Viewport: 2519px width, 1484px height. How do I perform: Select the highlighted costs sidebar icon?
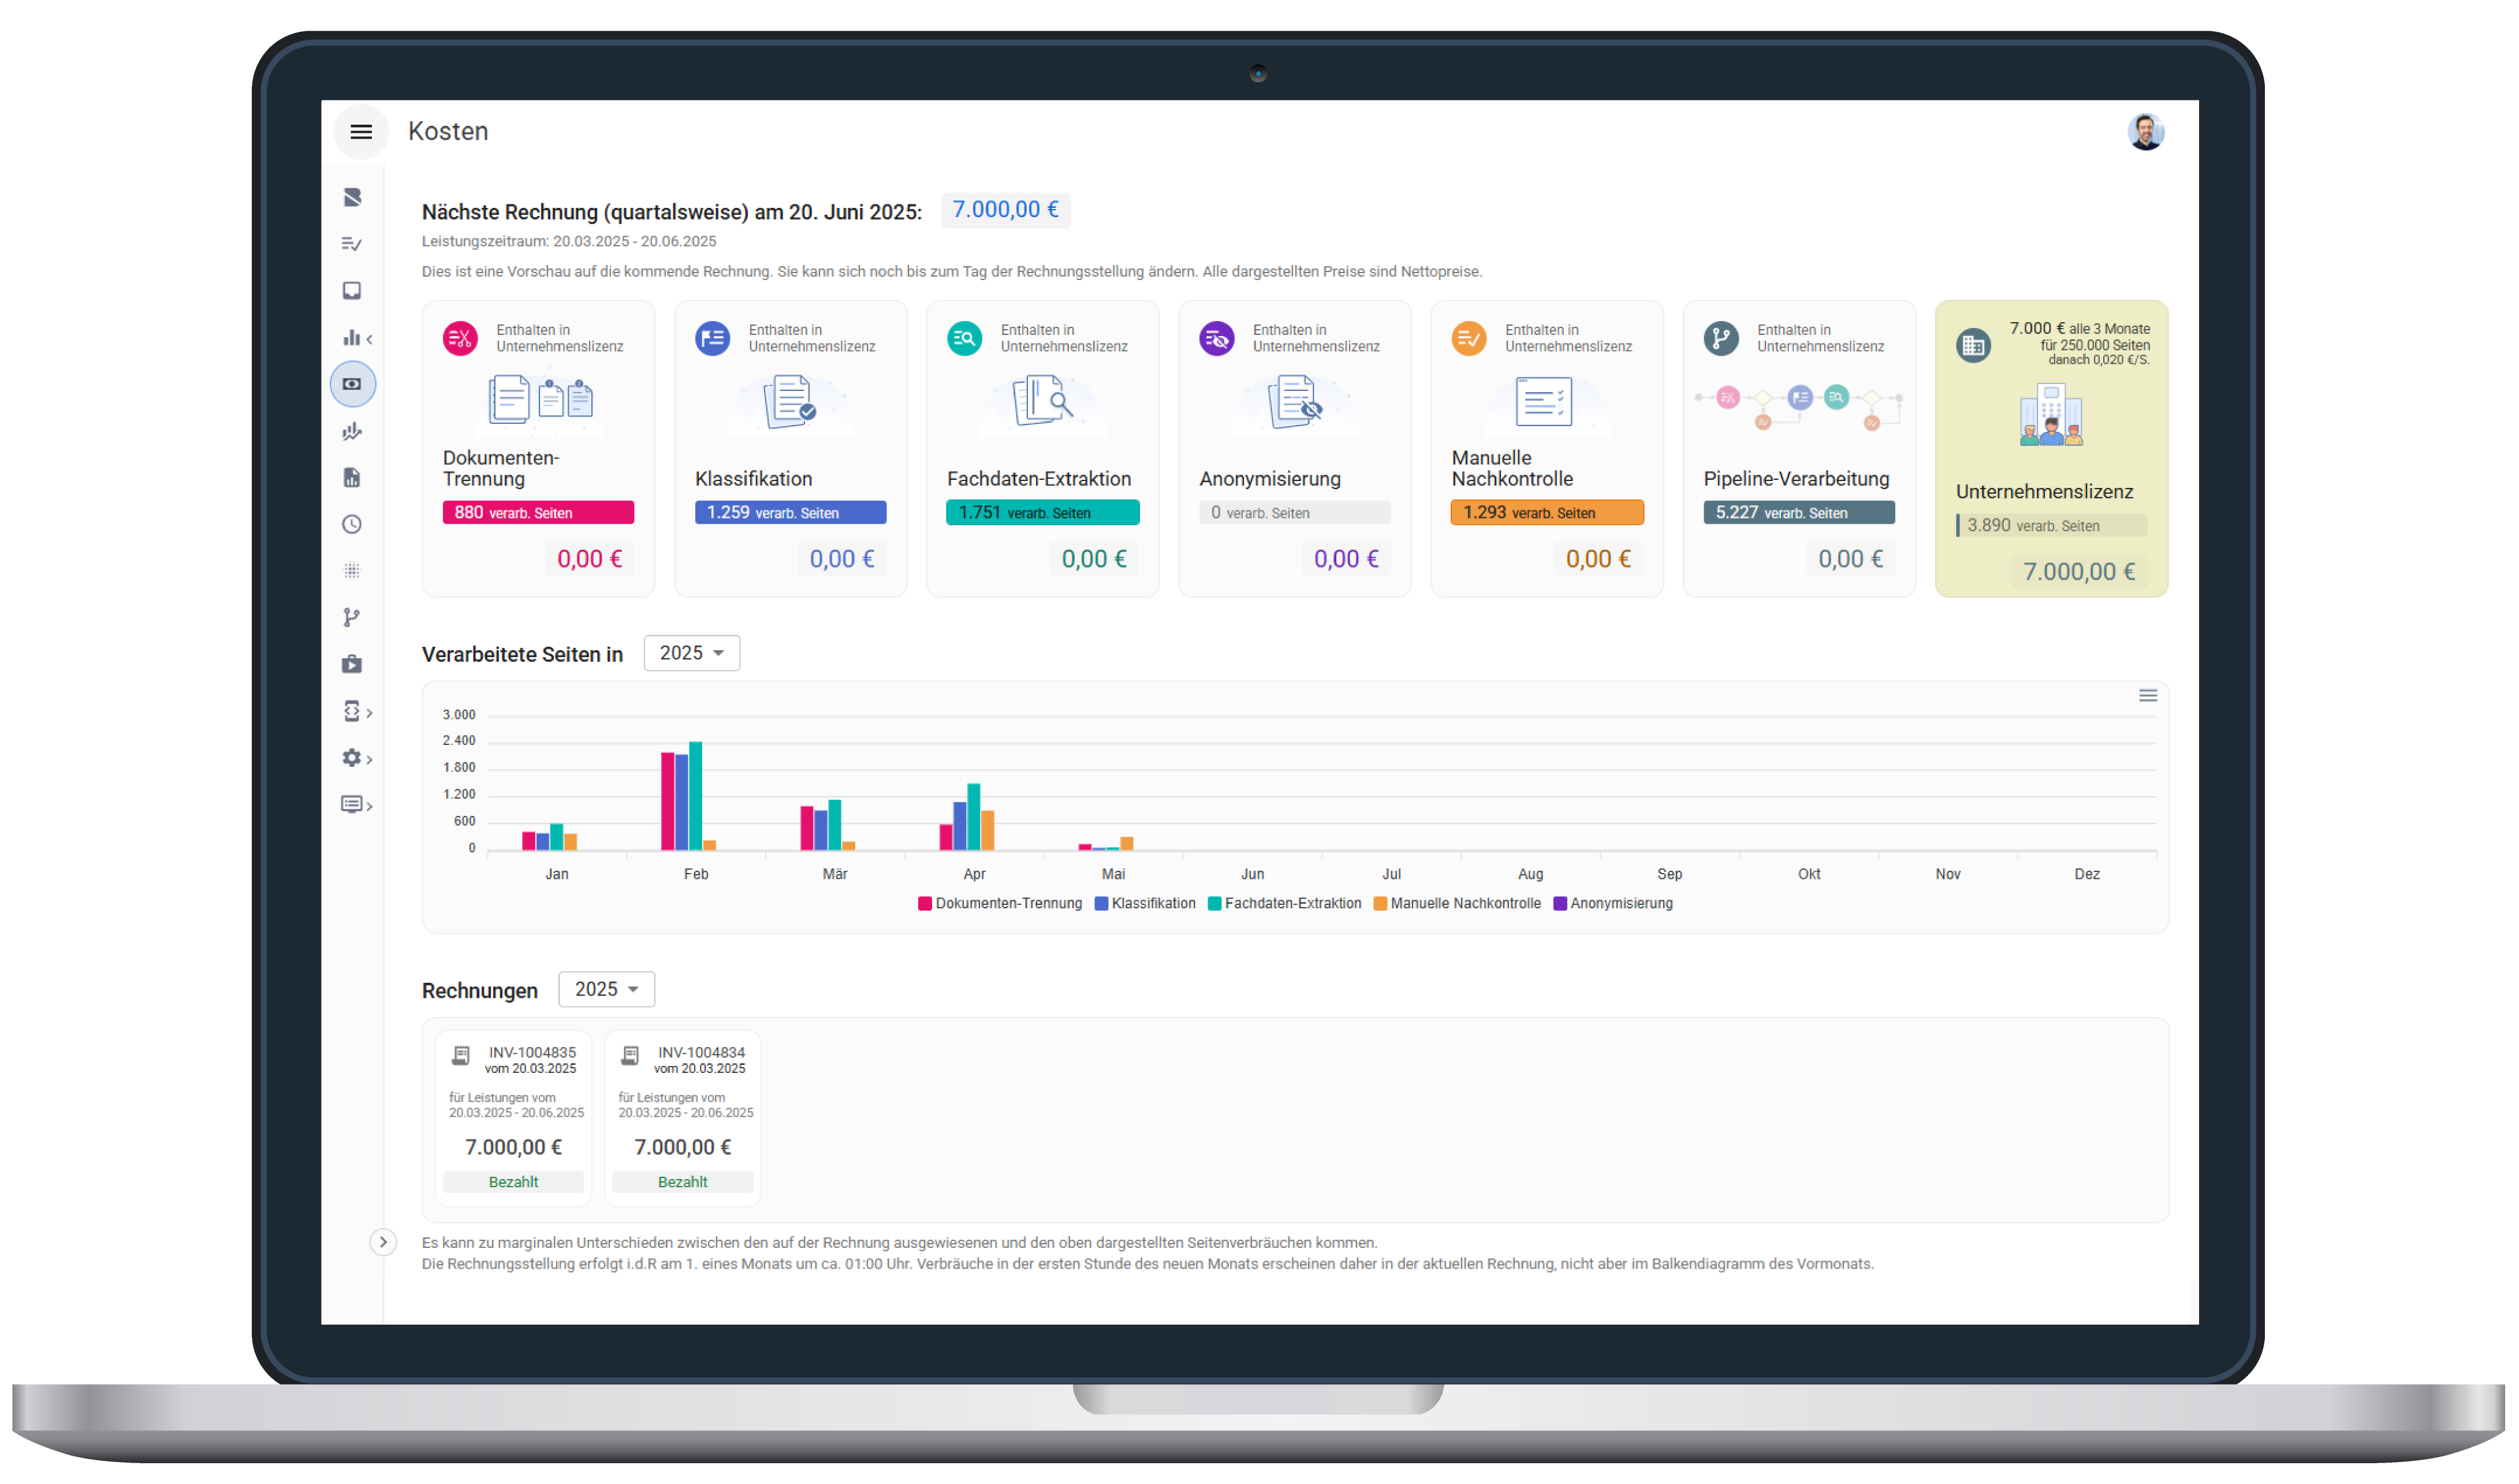(x=353, y=384)
